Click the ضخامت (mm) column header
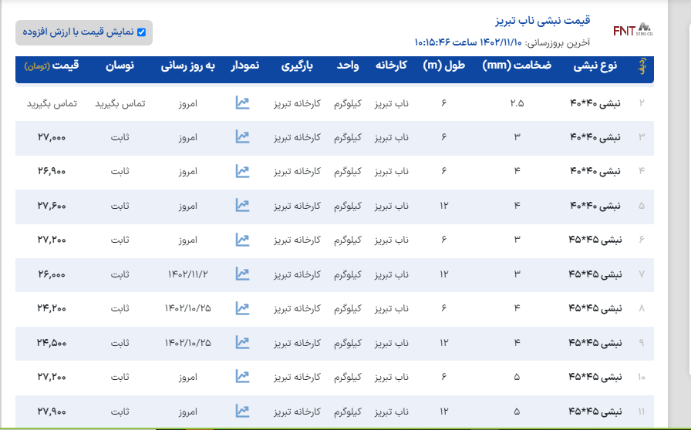 tap(517, 66)
